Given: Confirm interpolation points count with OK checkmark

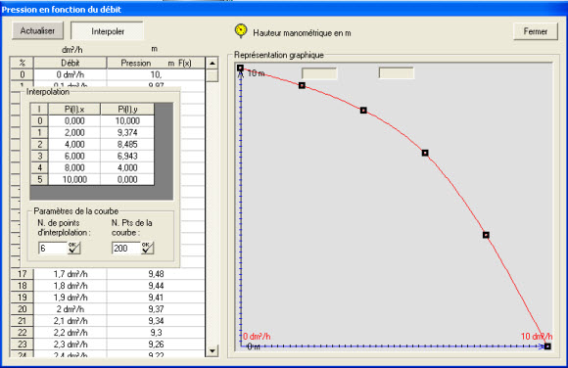Looking at the screenshot, I should click(73, 249).
